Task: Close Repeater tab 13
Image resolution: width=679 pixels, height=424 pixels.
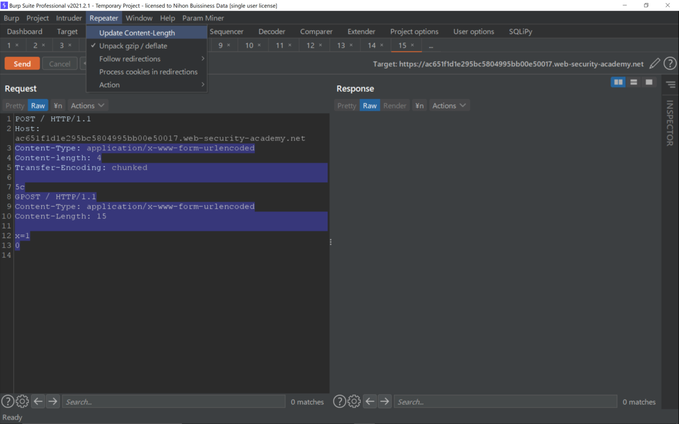Action: (x=351, y=45)
